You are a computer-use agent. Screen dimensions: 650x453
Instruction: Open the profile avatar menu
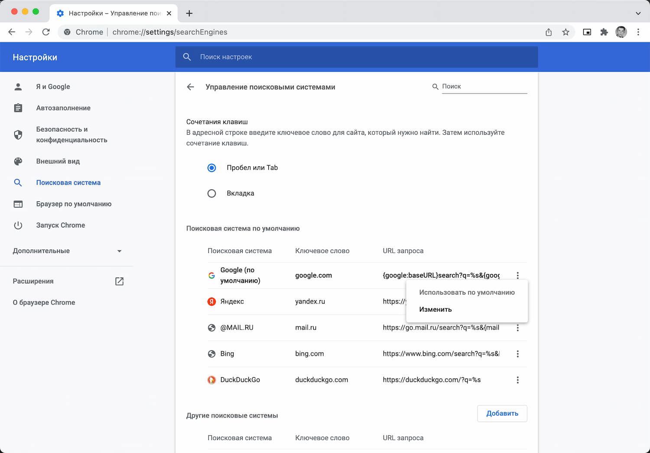pyautogui.click(x=621, y=32)
